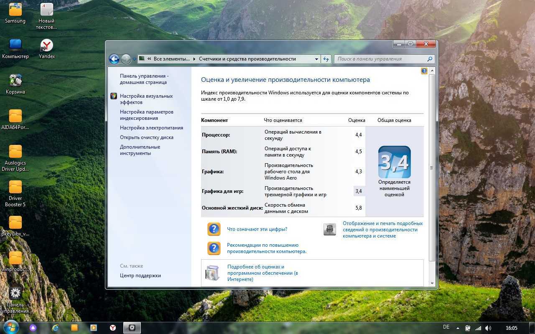Viewport: 535px width, 334px height.
Task: Open Подробнее об оценках link
Action: (262, 273)
